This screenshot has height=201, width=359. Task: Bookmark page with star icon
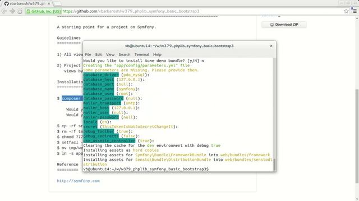(x=346, y=11)
